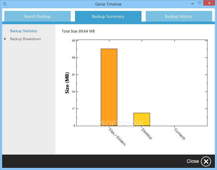The width and height of the screenshot is (217, 170).
Task: Click the Desktop axis label
Action: [147, 134]
